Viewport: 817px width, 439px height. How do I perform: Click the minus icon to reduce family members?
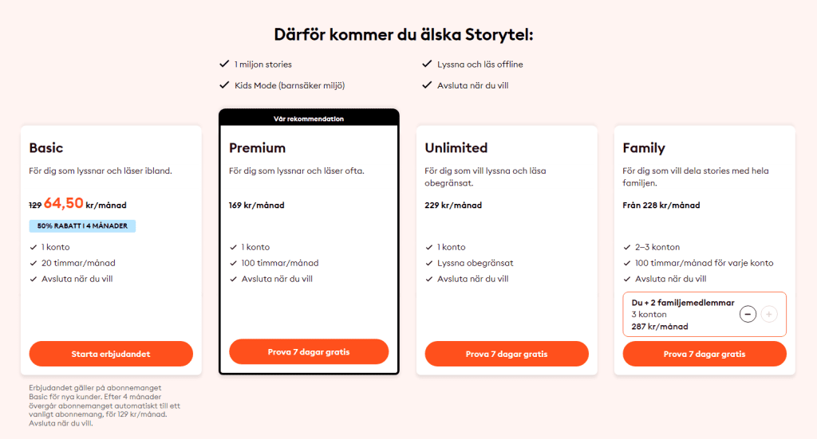pyautogui.click(x=748, y=314)
